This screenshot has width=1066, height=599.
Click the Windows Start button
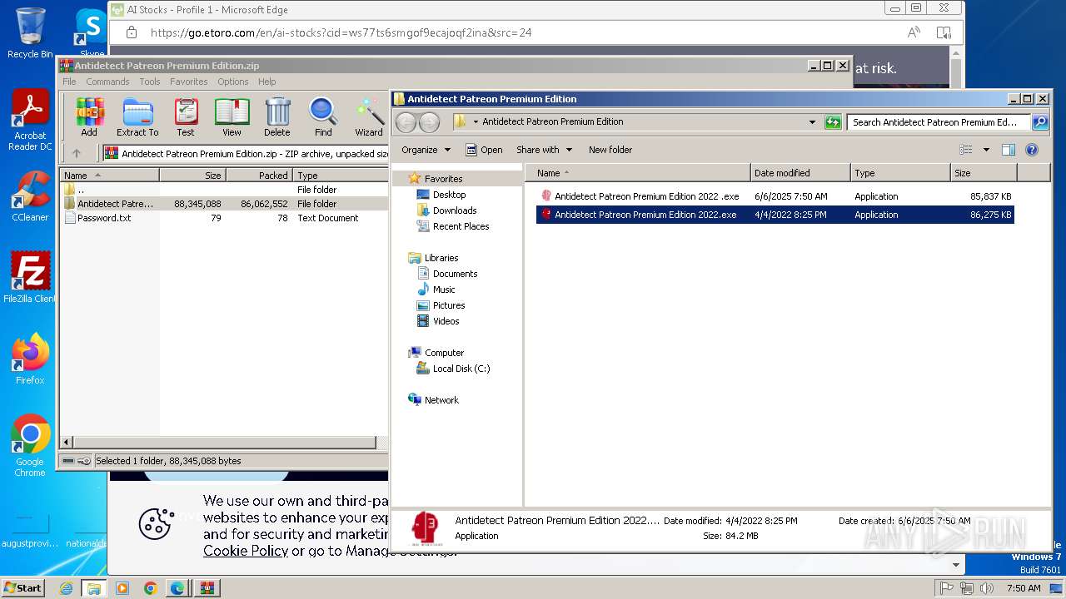pos(23,588)
